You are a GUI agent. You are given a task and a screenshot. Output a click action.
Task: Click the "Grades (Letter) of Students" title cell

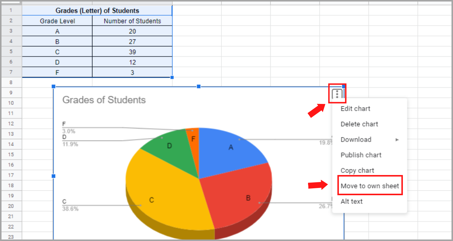pyautogui.click(x=97, y=10)
